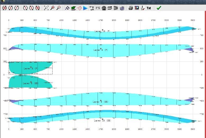Toggle the dimension measurement icon
206x138 pixels.
pyautogui.click(x=92, y=8)
